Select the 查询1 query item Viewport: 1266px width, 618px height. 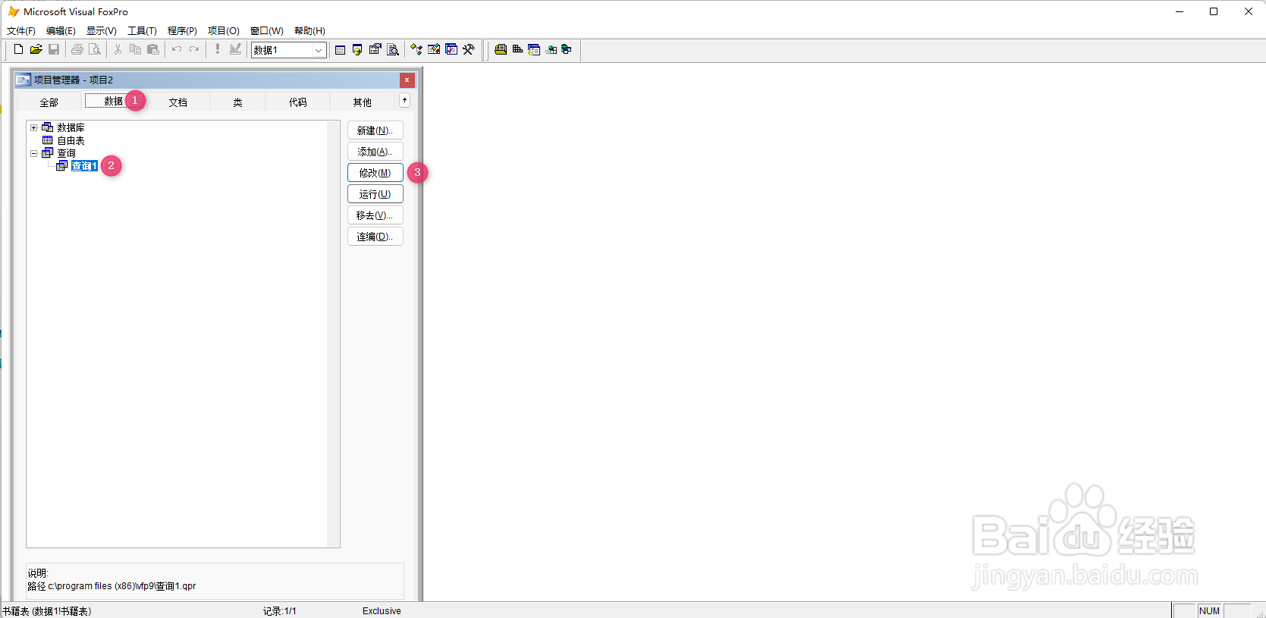(84, 166)
